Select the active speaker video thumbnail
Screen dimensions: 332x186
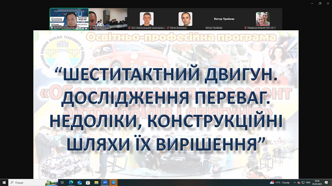[x=69, y=19]
